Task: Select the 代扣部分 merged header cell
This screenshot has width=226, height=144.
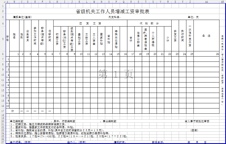Action: (x=149, y=23)
